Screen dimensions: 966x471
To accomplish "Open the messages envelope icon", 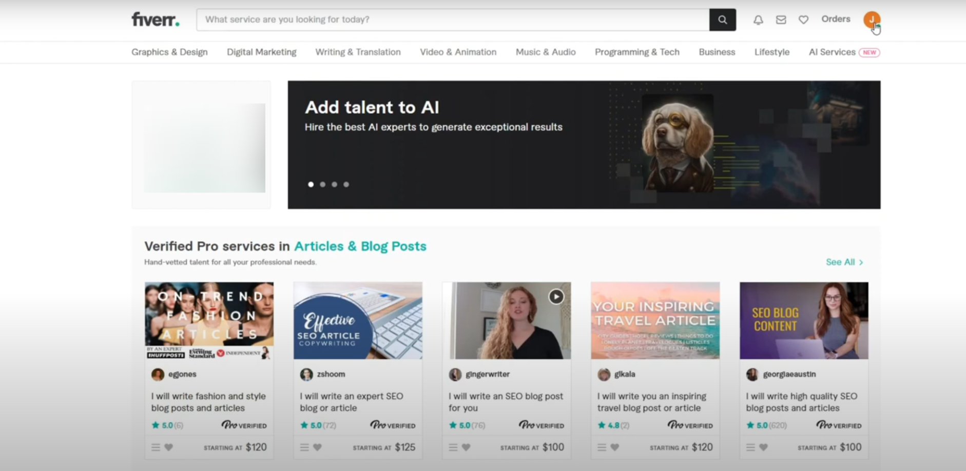I will [781, 20].
